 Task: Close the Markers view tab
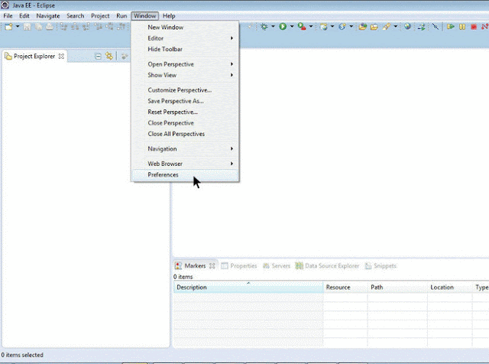coord(212,265)
